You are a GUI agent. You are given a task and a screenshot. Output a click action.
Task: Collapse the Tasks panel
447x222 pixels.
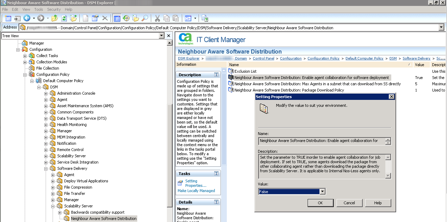[216, 174]
